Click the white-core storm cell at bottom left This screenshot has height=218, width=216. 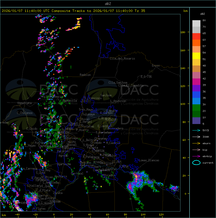tap(18, 208)
